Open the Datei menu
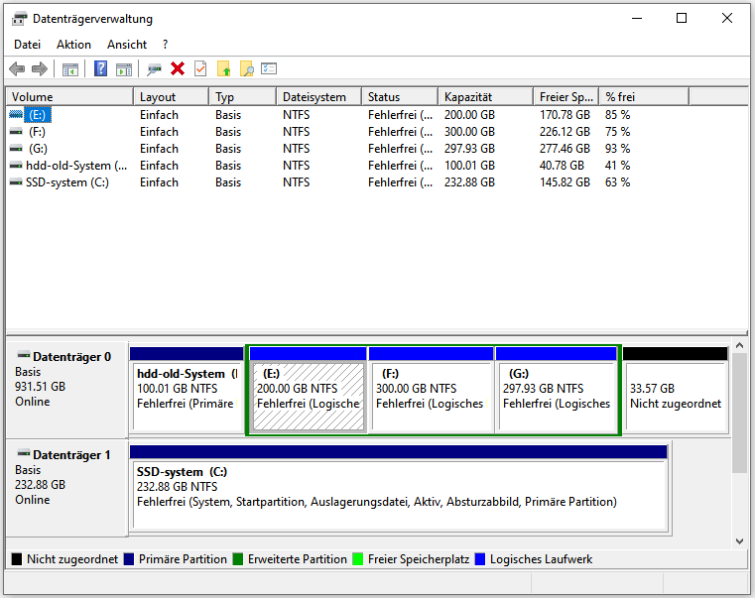 27,45
